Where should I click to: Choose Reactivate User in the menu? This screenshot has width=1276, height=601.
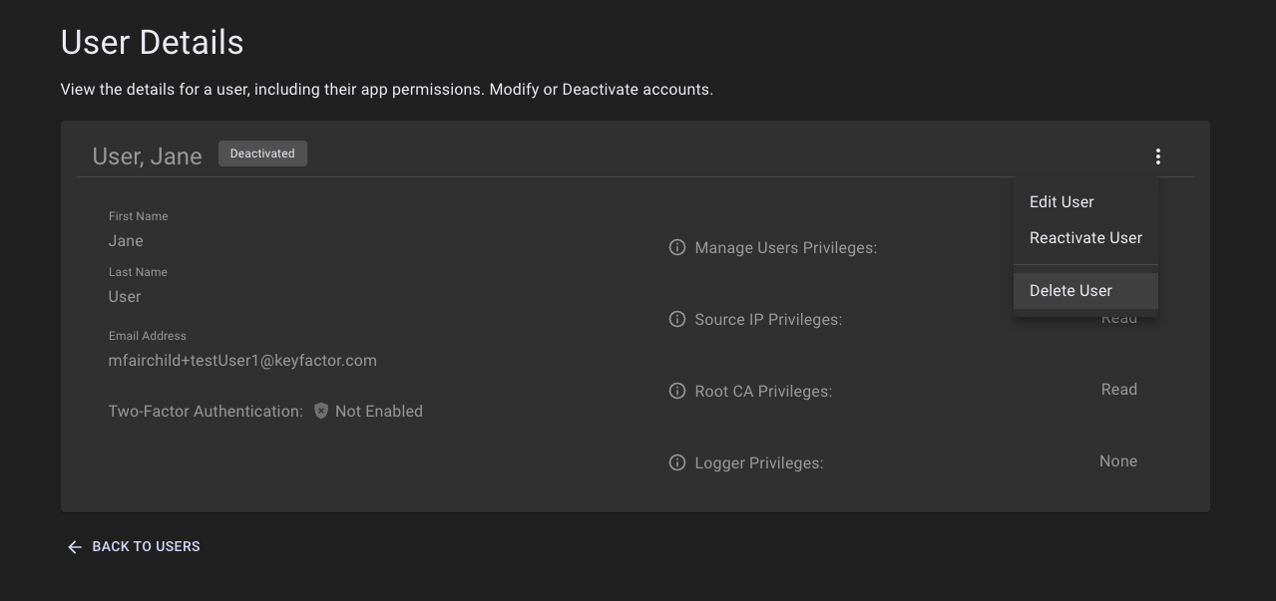(x=1085, y=237)
